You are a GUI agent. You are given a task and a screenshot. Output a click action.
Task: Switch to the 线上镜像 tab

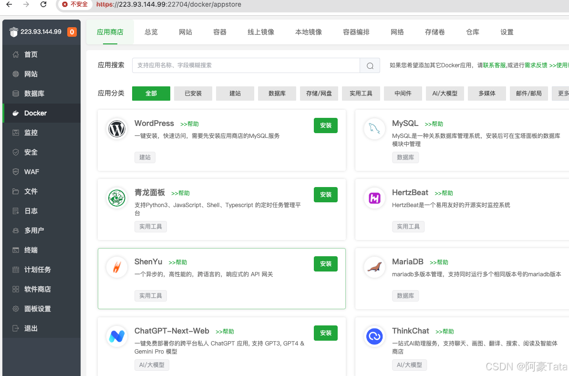pyautogui.click(x=261, y=32)
